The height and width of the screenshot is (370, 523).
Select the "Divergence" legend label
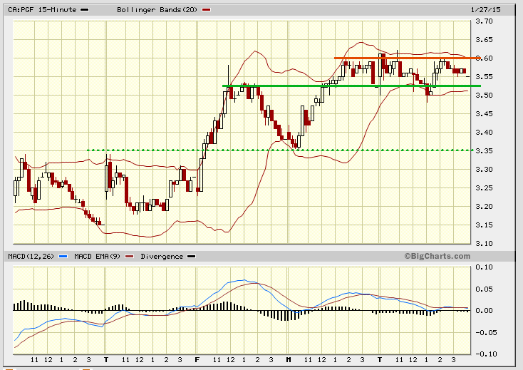click(x=162, y=257)
